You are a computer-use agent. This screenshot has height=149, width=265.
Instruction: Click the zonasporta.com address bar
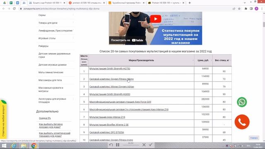125,9
